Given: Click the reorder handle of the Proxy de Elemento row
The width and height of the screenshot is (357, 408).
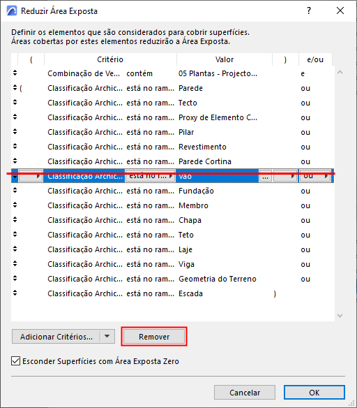Looking at the screenshot, I should click(x=15, y=117).
